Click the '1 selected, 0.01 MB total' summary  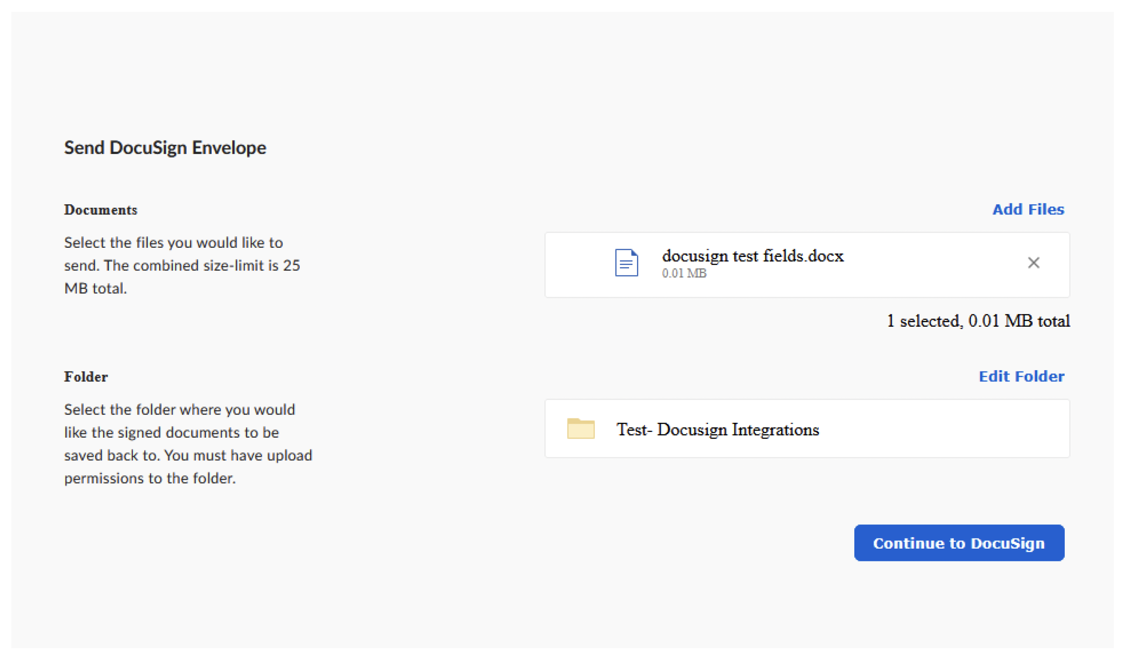pos(978,321)
